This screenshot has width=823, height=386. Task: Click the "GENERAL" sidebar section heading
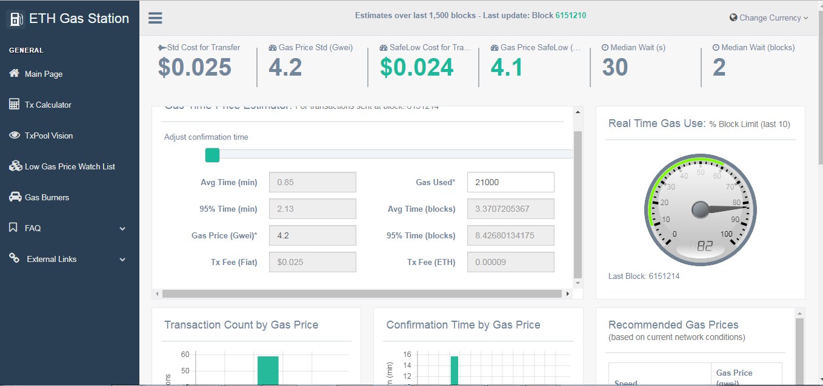(x=26, y=50)
